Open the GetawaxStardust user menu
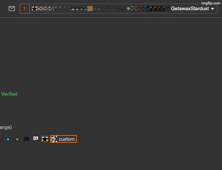Viewport: 222px width, 170px height. [190, 8]
